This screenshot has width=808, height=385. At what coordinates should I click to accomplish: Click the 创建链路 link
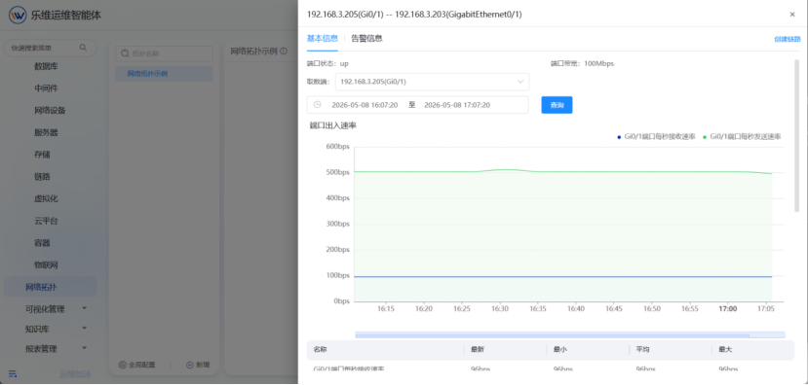[x=788, y=39]
